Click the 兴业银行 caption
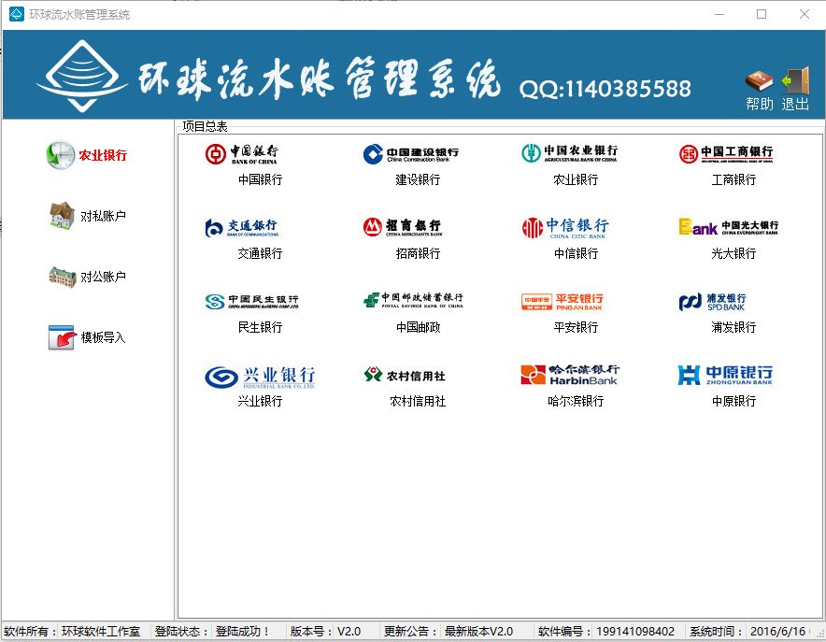826x642 pixels. (x=261, y=401)
